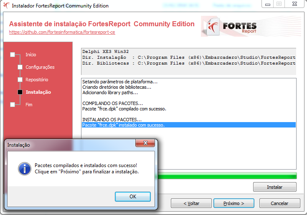Select the Configurações step in the sidebar

tap(40, 67)
